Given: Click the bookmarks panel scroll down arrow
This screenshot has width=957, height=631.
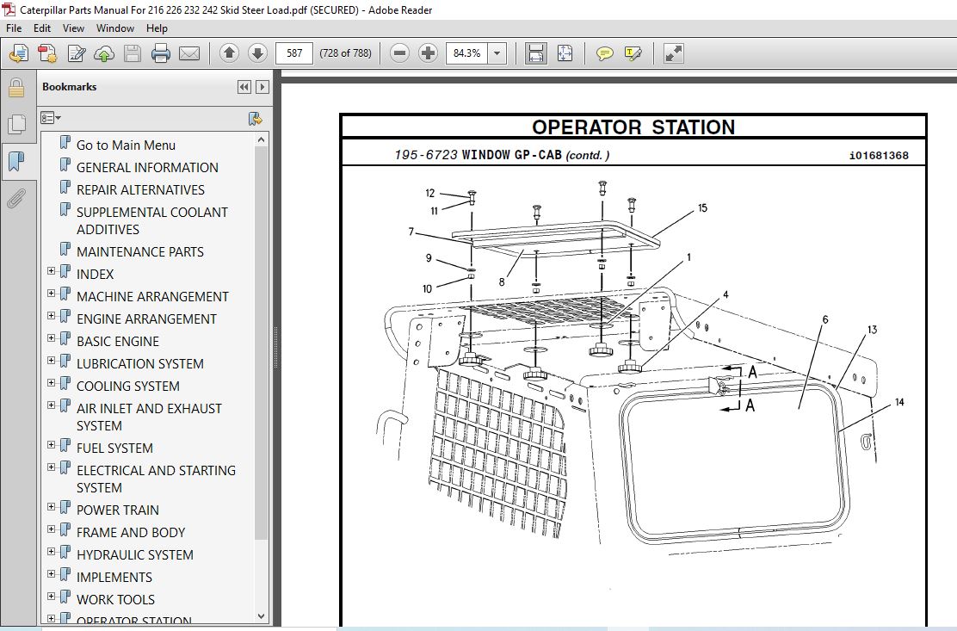Looking at the screenshot, I should click(x=262, y=616).
